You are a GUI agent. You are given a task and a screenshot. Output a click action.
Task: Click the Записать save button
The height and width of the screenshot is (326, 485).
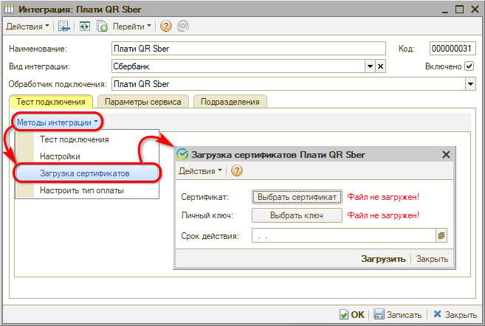[398, 314]
